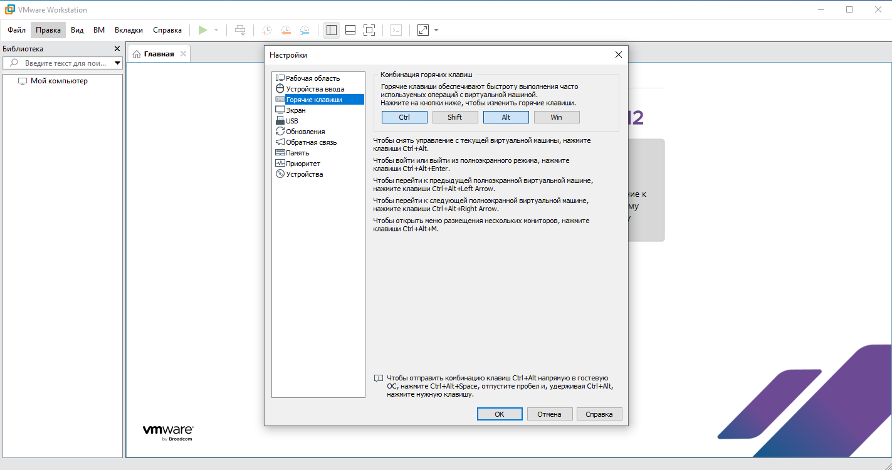This screenshot has width=892, height=470.
Task: Open the Вид menu
Action: (77, 30)
